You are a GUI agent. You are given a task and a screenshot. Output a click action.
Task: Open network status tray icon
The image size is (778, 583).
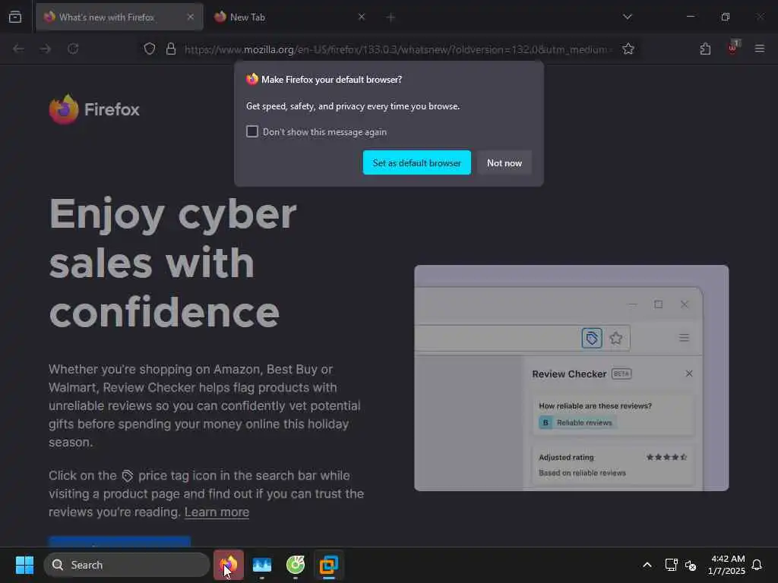671,565
